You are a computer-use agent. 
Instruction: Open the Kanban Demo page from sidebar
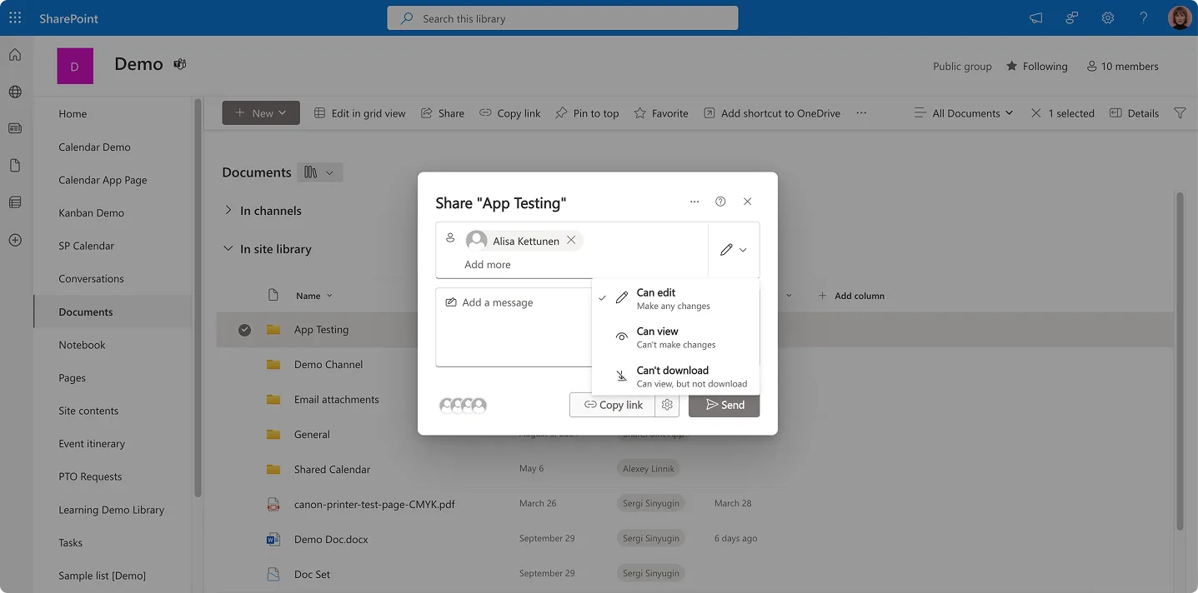click(91, 212)
